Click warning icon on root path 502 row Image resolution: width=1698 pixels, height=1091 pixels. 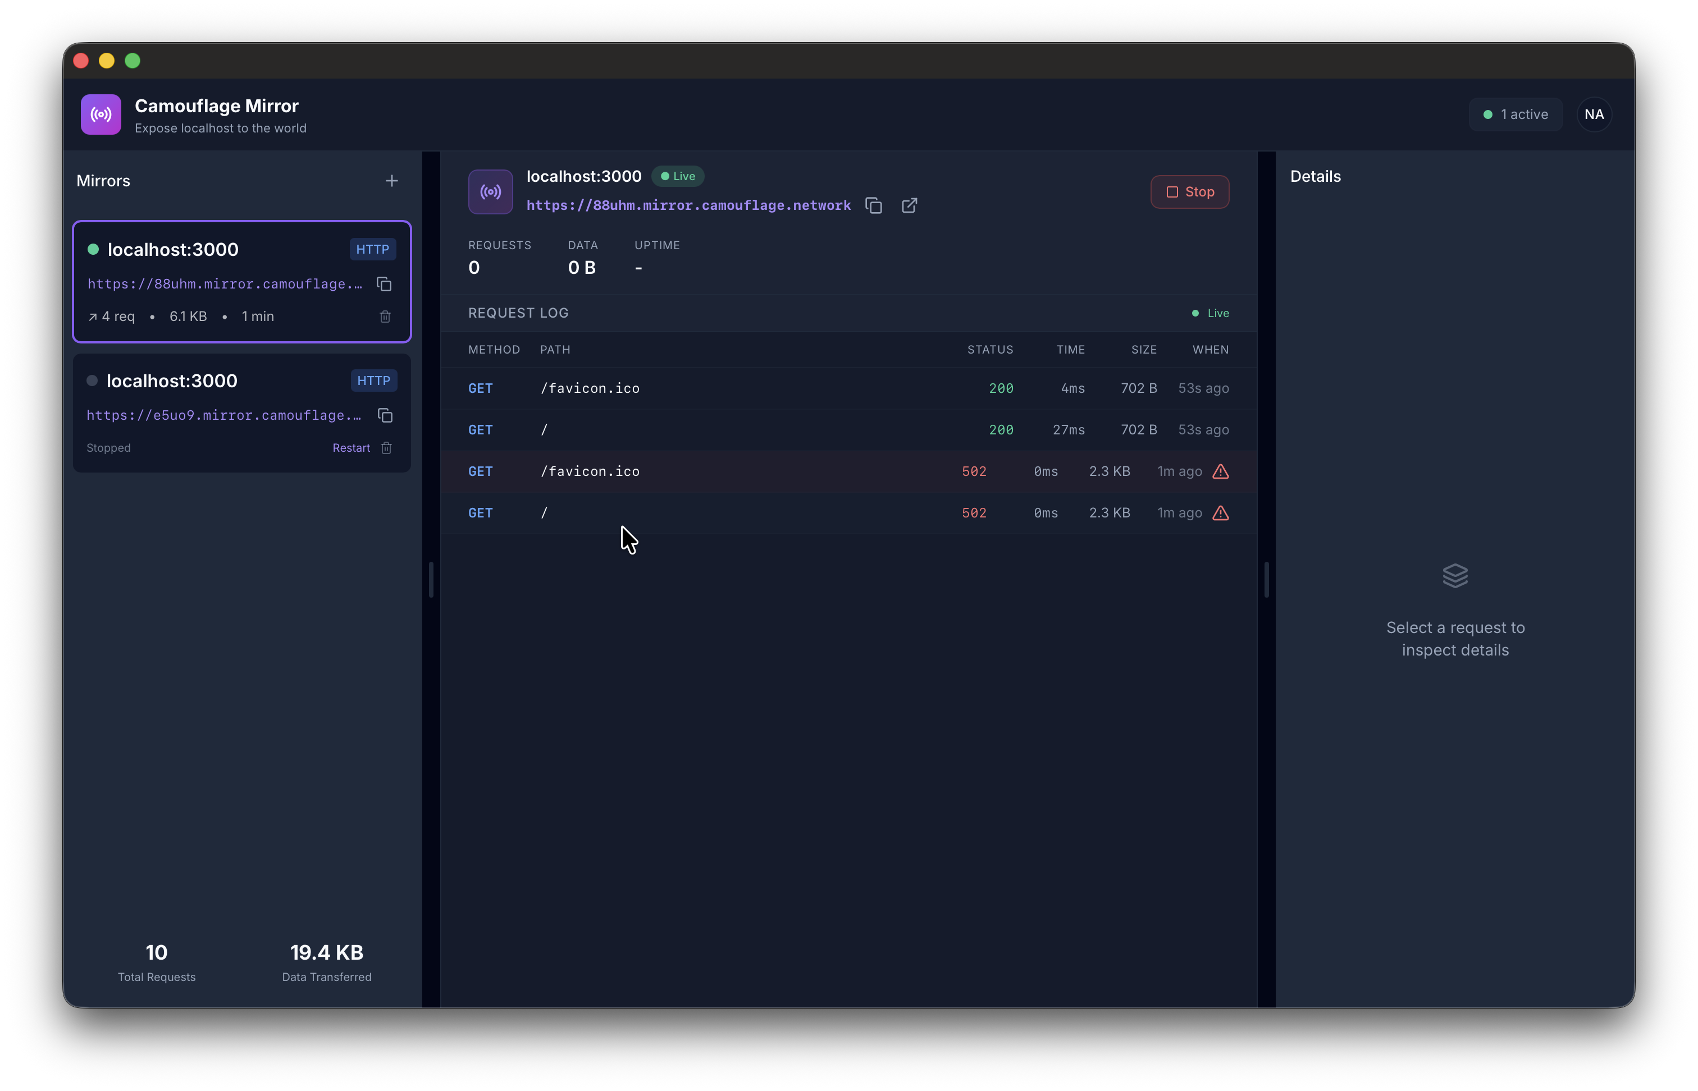pyautogui.click(x=1220, y=513)
